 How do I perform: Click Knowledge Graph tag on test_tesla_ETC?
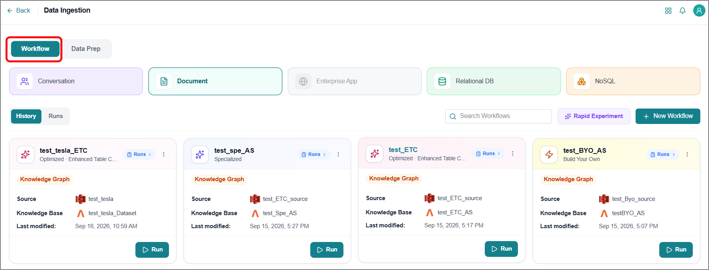click(x=45, y=180)
